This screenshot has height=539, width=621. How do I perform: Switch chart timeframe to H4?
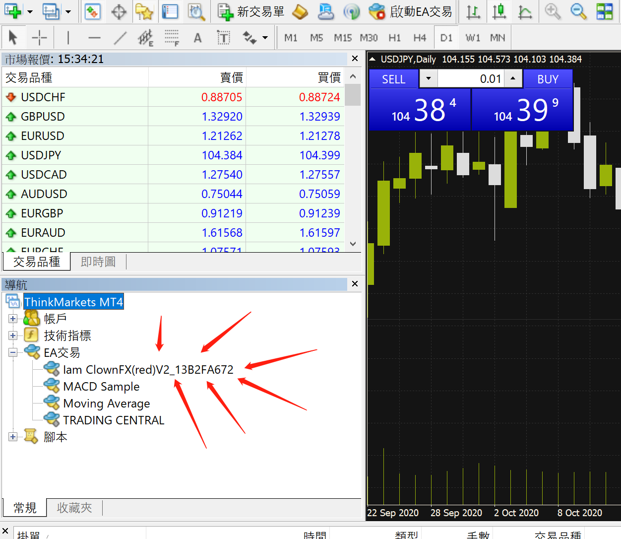pyautogui.click(x=420, y=38)
